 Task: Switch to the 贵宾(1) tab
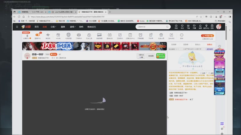pos(198,44)
